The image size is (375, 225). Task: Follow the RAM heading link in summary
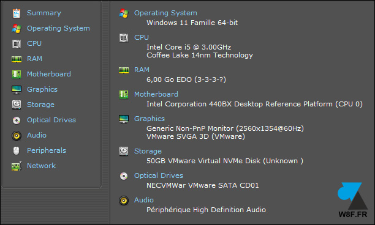(x=142, y=70)
